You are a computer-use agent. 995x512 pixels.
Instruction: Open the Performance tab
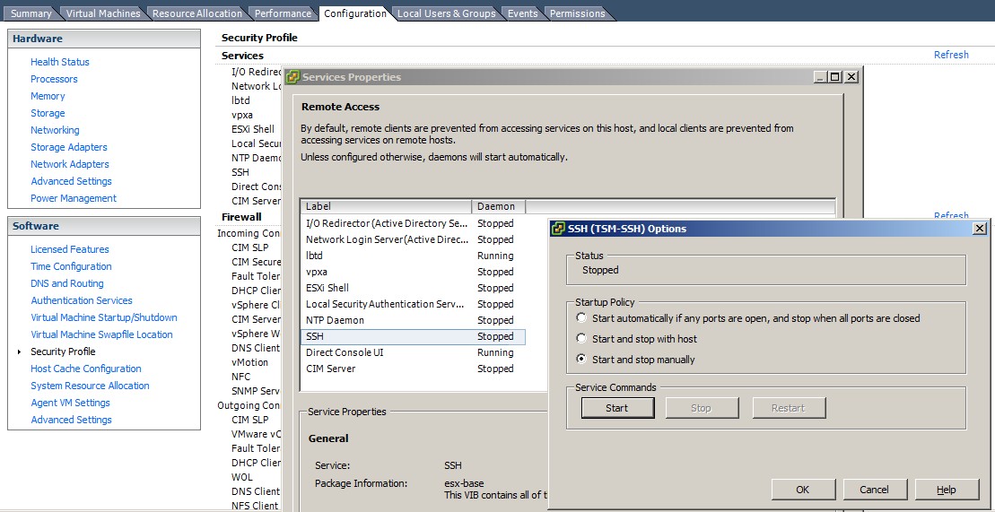tap(283, 13)
